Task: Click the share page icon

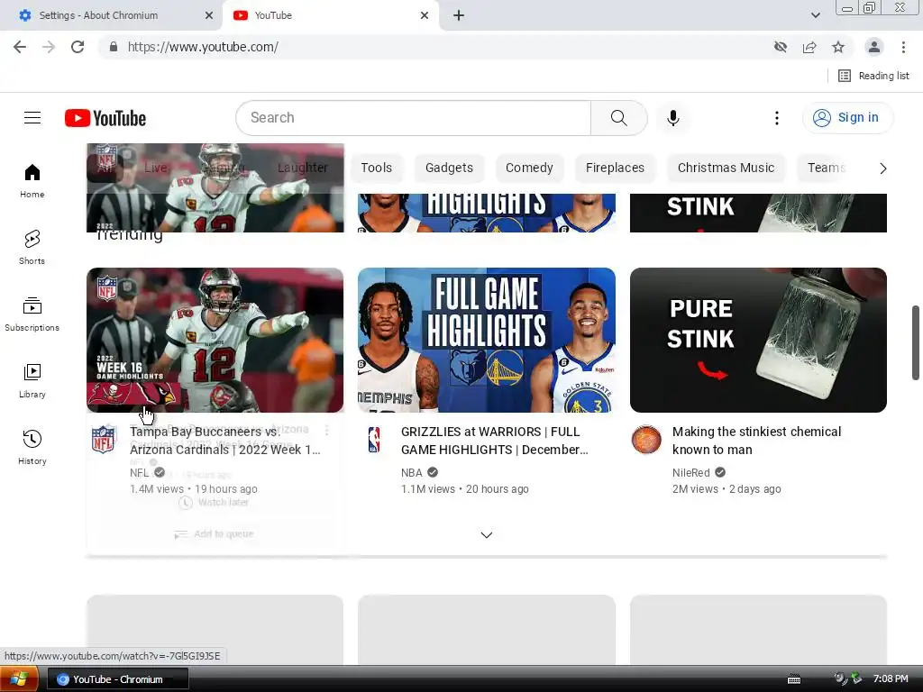Action: [x=809, y=47]
